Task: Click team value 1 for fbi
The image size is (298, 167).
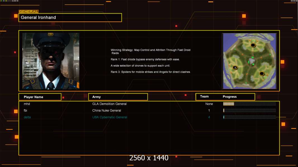Action: (x=209, y=110)
